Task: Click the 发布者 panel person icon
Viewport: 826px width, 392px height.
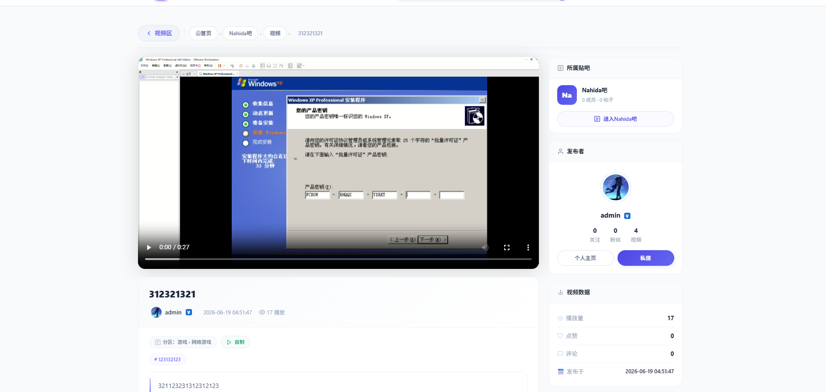Action: [x=560, y=152]
